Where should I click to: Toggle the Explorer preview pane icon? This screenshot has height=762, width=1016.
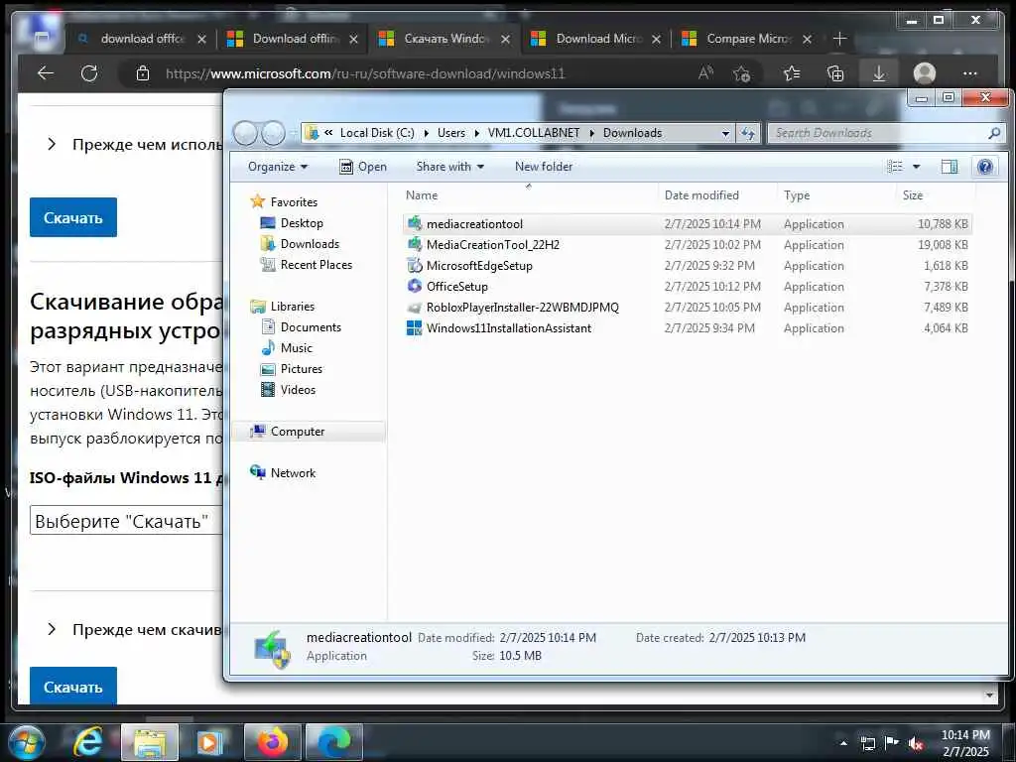(950, 167)
